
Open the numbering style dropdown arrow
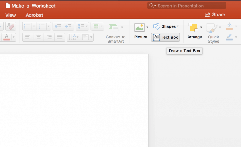(x=49, y=26)
